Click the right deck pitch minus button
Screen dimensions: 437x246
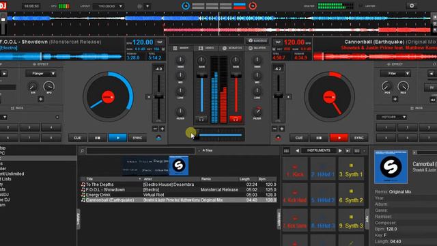[x=274, y=128]
